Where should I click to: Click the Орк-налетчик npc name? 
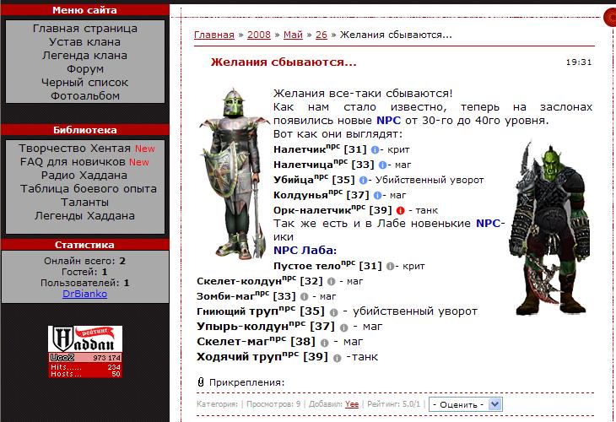click(x=312, y=210)
